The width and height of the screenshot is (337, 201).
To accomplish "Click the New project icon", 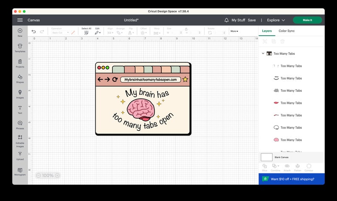I will click(x=20, y=31).
